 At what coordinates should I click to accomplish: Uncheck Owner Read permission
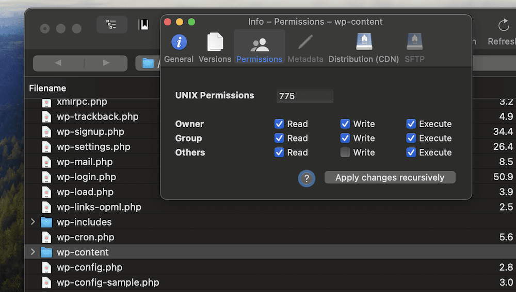[x=279, y=124]
